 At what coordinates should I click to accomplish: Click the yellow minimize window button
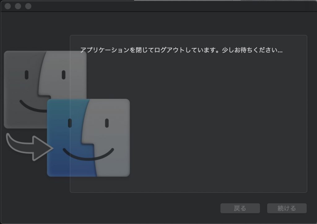(x=18, y=6)
